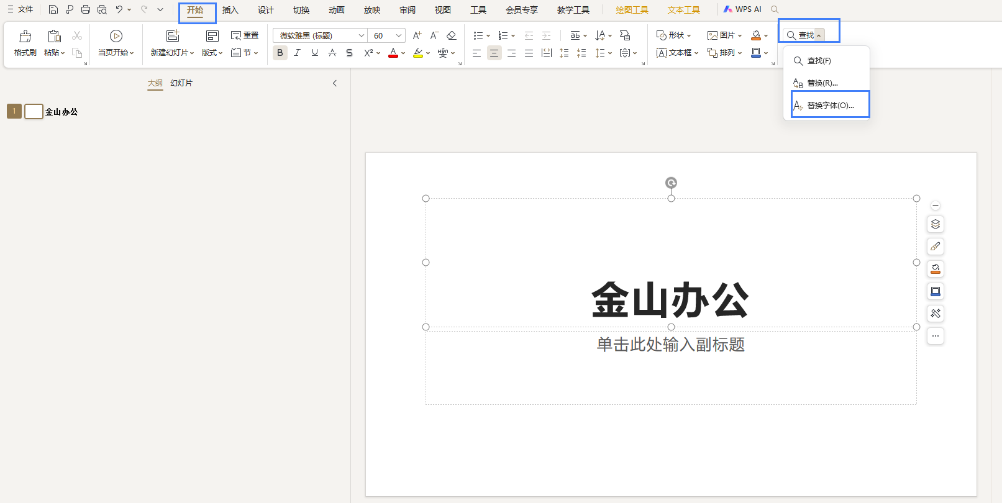Click the orange shape fill color swatch

point(756,35)
